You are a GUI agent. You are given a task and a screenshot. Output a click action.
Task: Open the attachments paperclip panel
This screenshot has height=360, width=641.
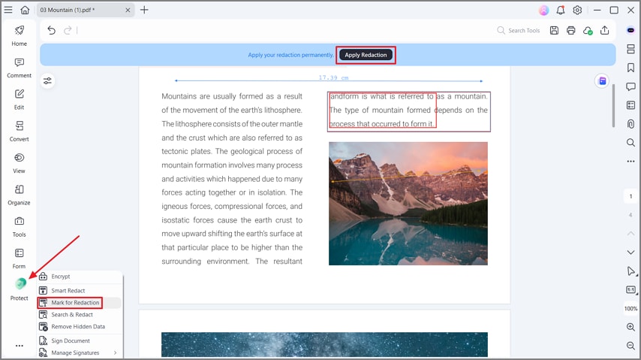[x=630, y=124]
